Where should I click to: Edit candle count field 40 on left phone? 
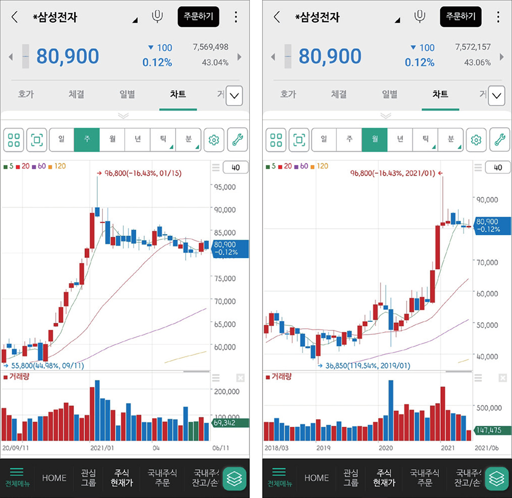[236, 168]
